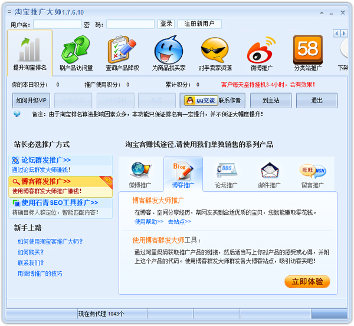
Task: Click the 注册新用户 button
Action: tap(199, 24)
